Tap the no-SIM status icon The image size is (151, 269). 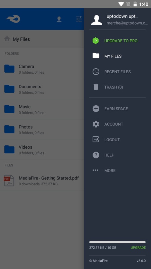[x=129, y=4]
